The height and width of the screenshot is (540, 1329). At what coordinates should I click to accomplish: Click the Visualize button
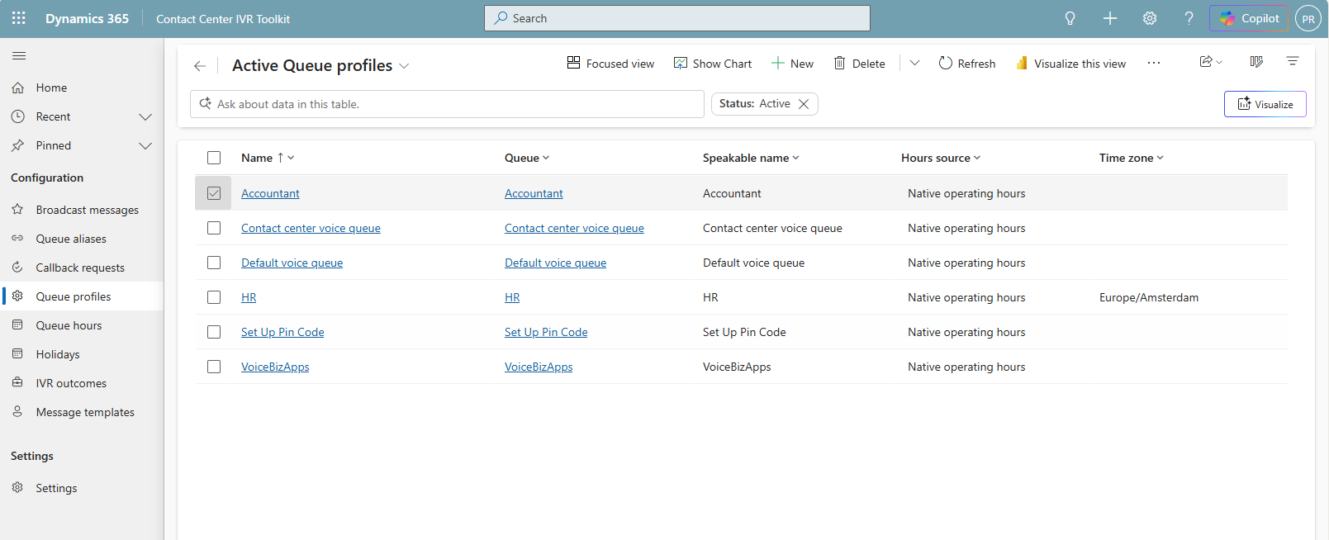tap(1265, 104)
